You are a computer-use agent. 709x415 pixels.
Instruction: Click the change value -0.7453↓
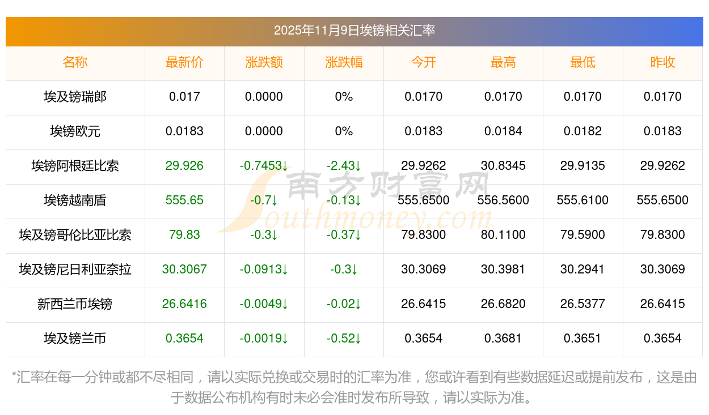[x=264, y=166]
